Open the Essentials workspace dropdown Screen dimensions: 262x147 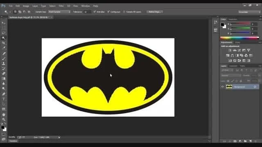[249, 12]
